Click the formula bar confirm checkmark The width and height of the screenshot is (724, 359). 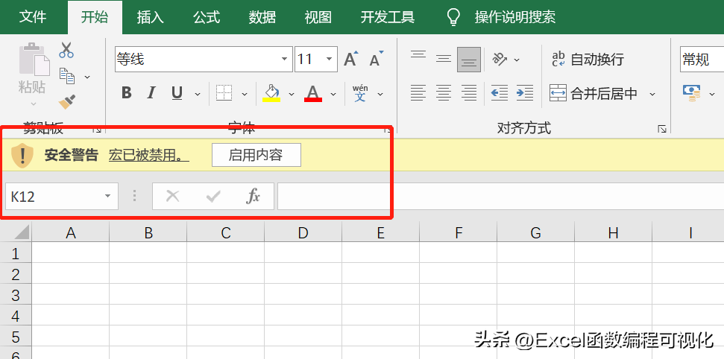pyautogui.click(x=213, y=197)
